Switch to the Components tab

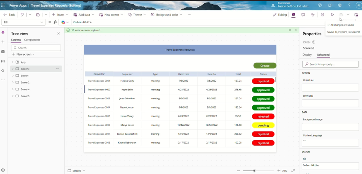(x=32, y=40)
